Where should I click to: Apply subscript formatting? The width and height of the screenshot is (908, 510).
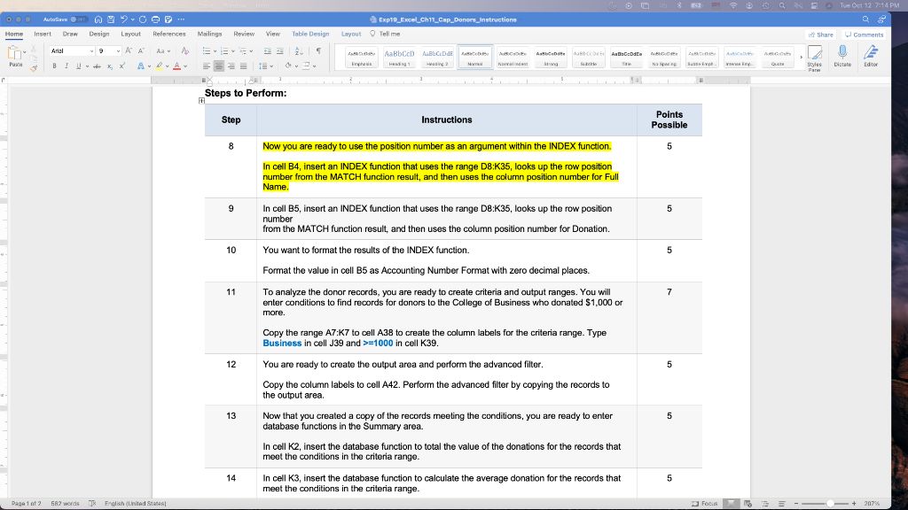[x=109, y=66]
